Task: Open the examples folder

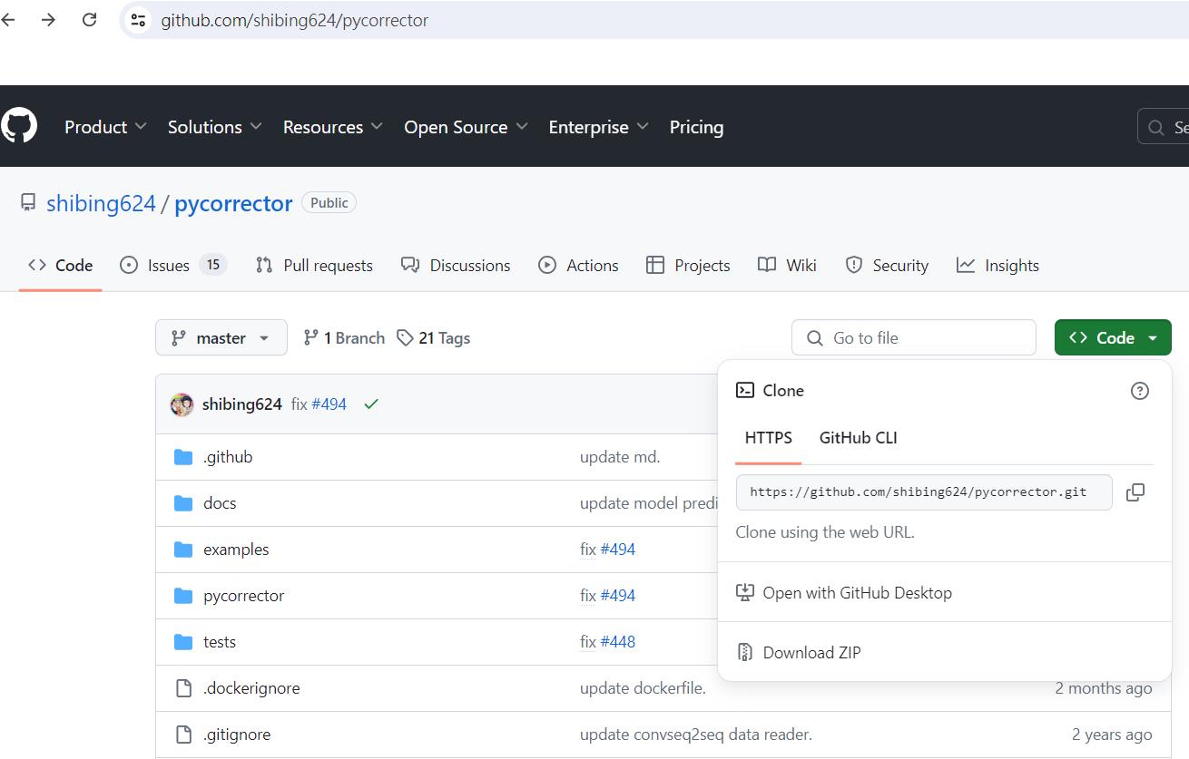Action: point(236,550)
